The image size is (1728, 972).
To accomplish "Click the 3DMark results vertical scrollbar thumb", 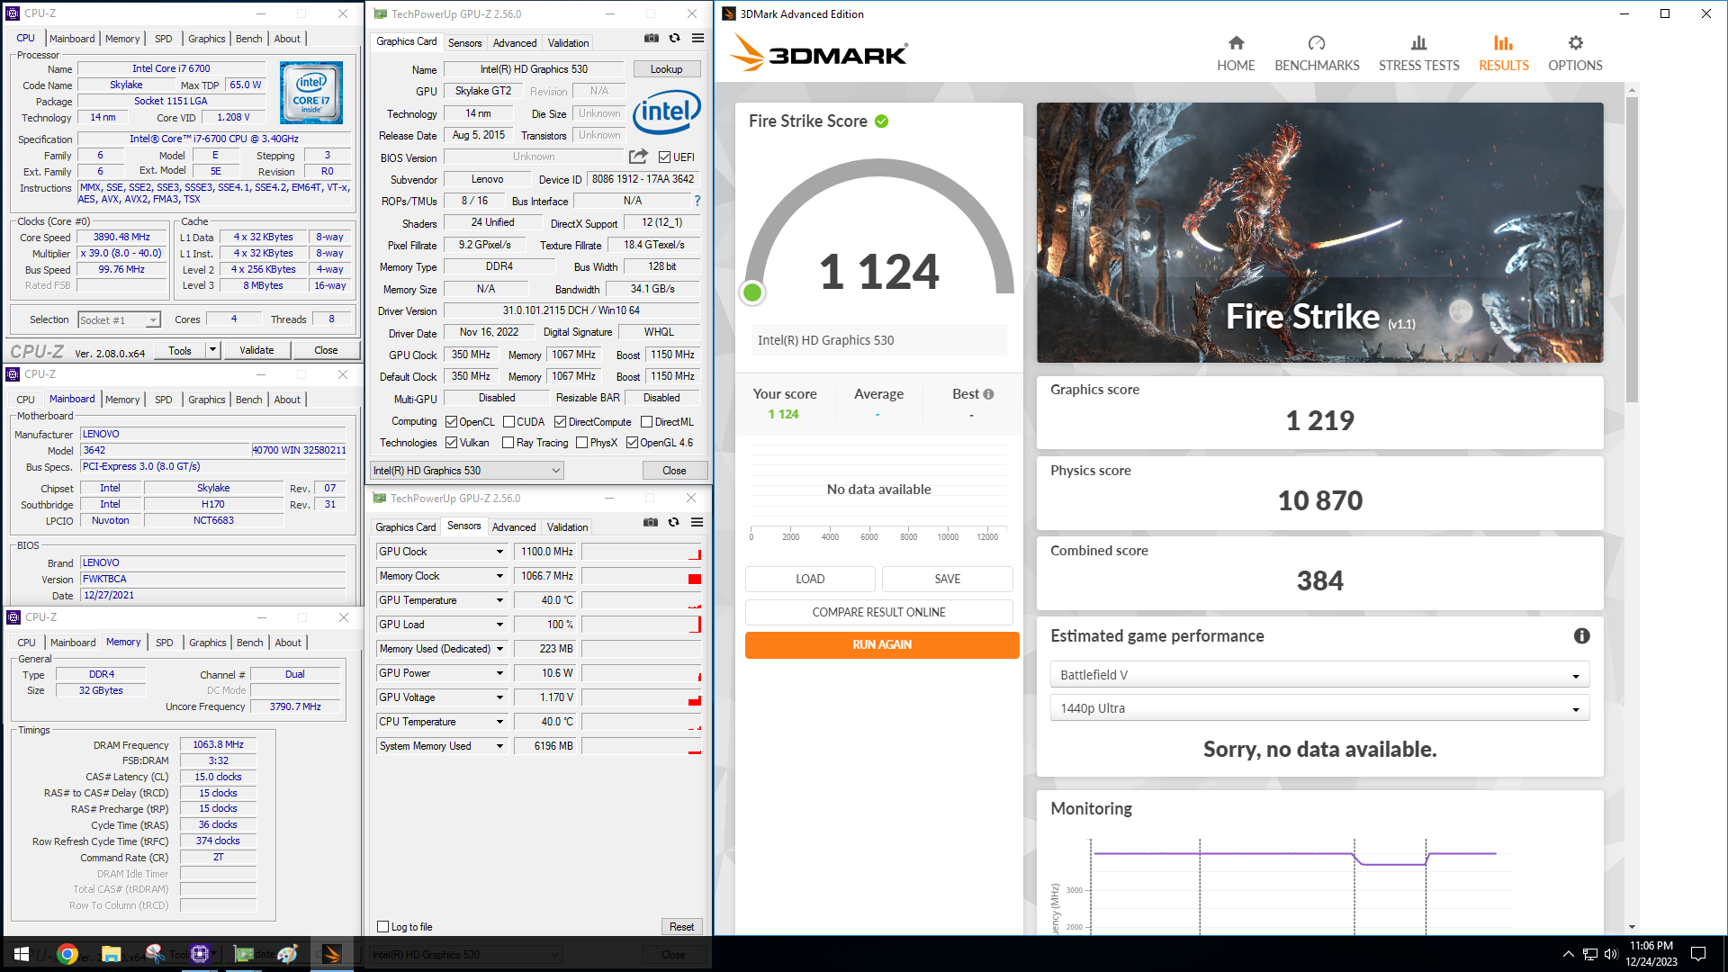I will [x=1633, y=249].
